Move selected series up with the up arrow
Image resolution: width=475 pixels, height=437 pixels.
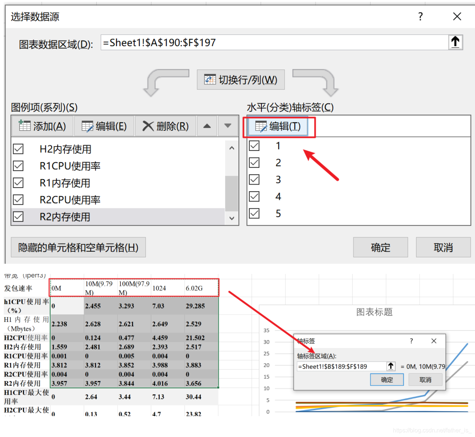pos(207,126)
